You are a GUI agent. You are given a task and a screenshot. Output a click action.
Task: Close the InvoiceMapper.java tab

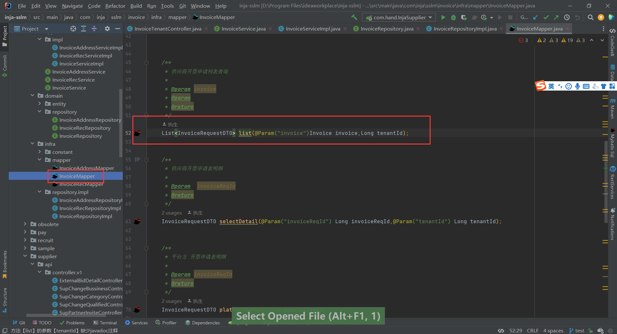pos(567,29)
